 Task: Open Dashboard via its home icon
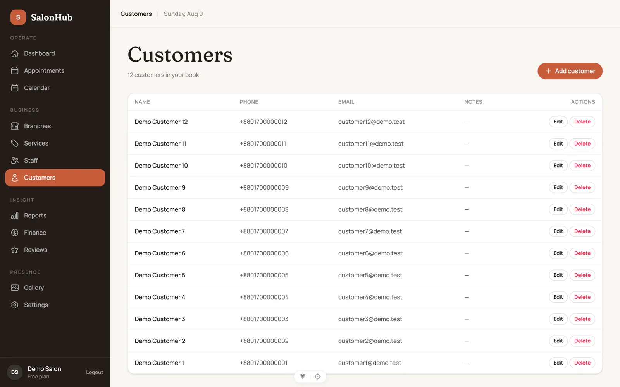[15, 53]
